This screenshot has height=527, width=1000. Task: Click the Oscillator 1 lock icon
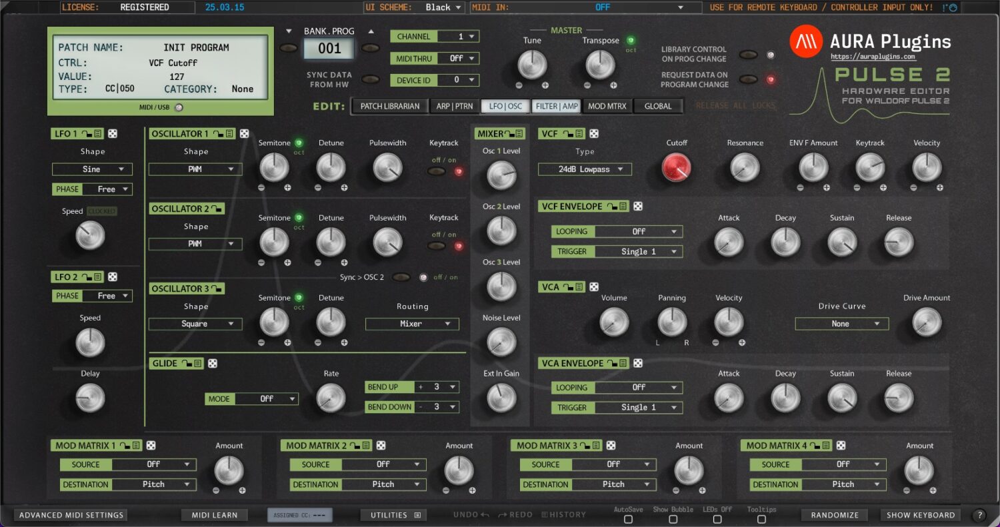click(x=218, y=134)
